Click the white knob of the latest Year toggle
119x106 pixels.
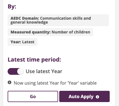pos(20,71)
